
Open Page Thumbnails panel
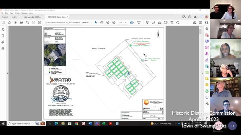(x=3, y=30)
